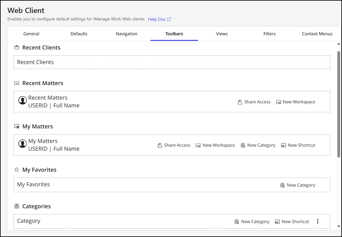Click the scroll down arrow of the scrollbar
342x237 pixels.
(339, 226)
